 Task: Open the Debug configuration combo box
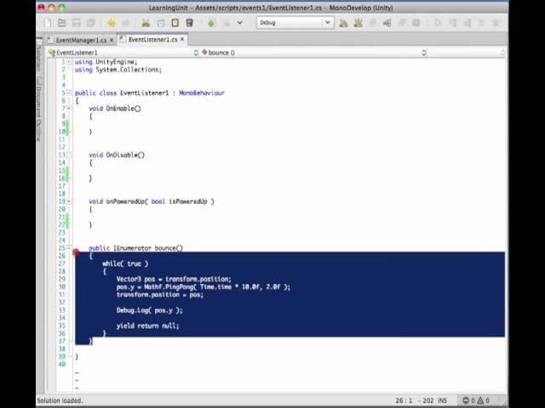coord(295,23)
